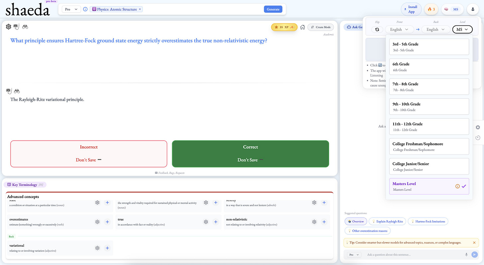Open settings gear for the term 'variational'
The width and height of the screenshot is (484, 265).
[x=97, y=248]
